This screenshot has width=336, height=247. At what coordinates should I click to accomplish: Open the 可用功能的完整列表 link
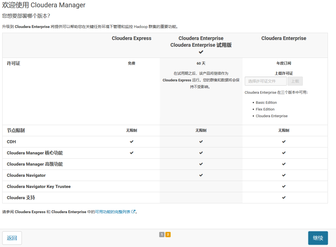coord(115,212)
